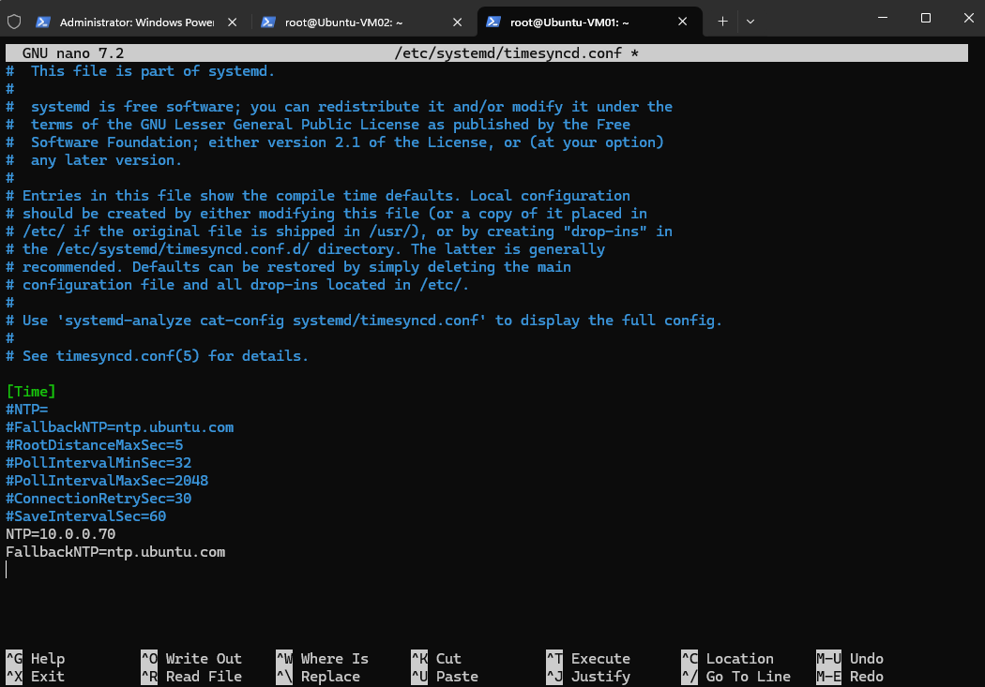The height and width of the screenshot is (687, 985).
Task: Place cursor on NTP=10.0.0.70 line
Action: [61, 534]
